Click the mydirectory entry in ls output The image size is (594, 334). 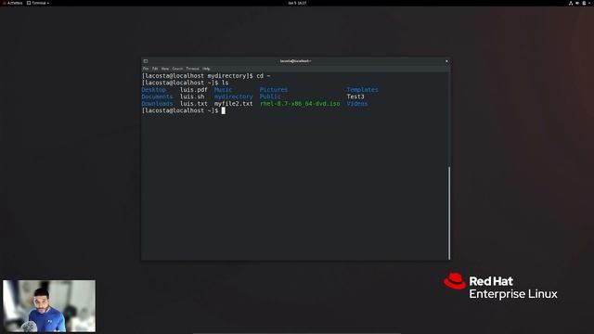(x=233, y=96)
